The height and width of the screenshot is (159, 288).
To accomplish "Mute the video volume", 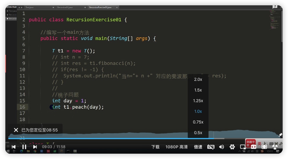I will point(222,147).
